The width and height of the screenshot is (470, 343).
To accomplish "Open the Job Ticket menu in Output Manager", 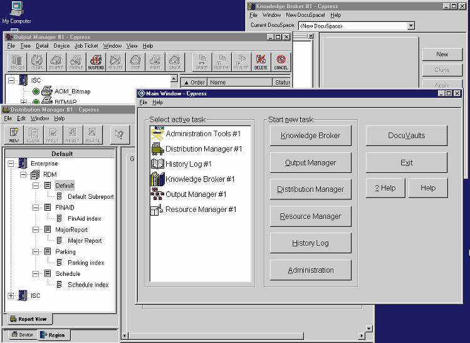I will pos(86,46).
